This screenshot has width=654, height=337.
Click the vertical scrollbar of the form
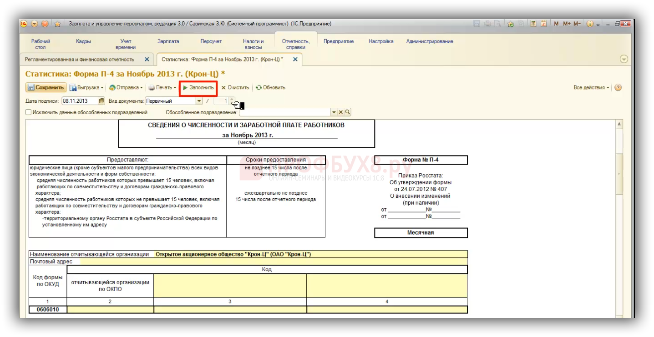(x=619, y=173)
